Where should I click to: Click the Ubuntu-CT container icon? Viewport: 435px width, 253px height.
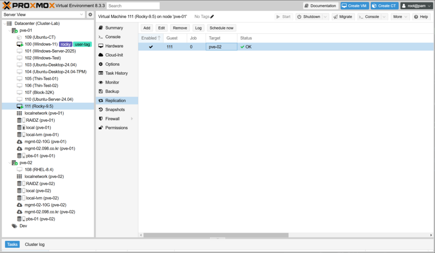tap(20, 37)
